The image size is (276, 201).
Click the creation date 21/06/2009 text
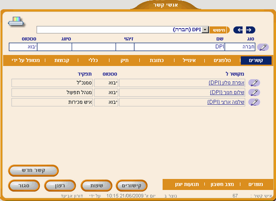click(131, 196)
